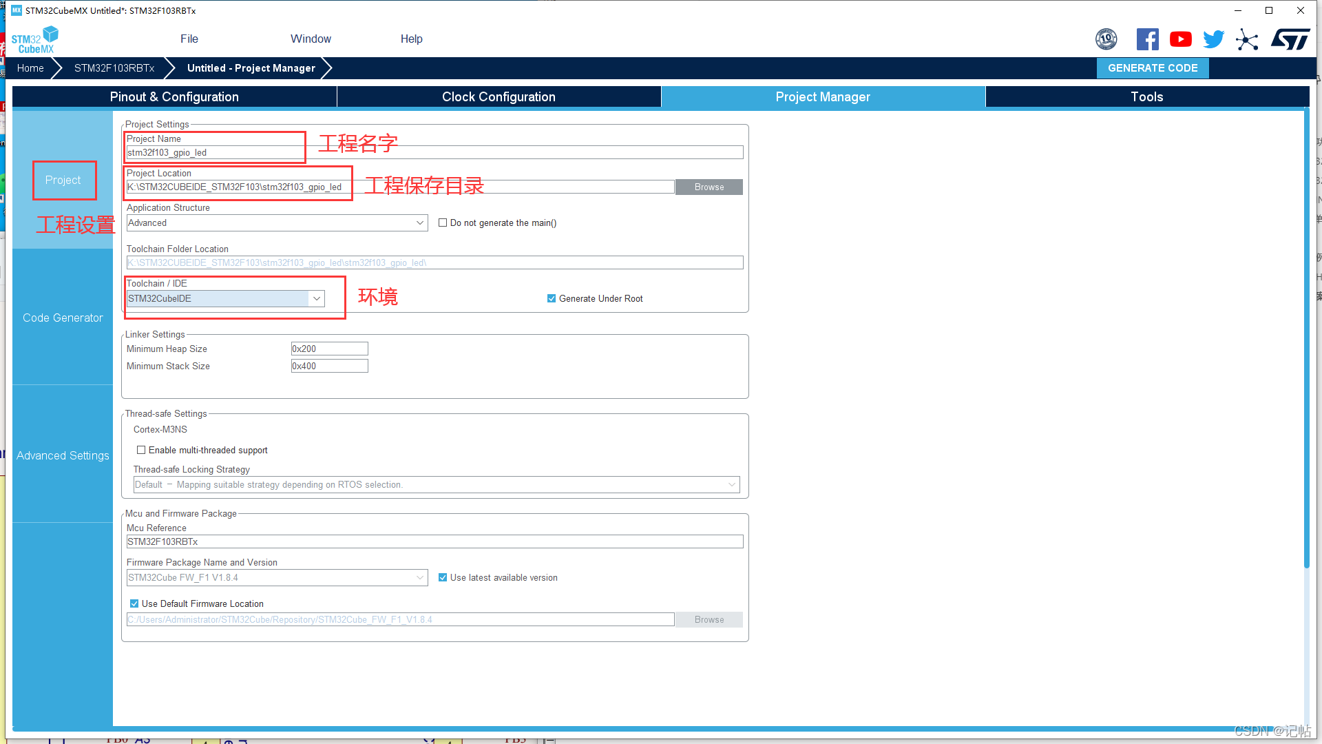
Task: Click the ST community network icon
Action: 1246,39
